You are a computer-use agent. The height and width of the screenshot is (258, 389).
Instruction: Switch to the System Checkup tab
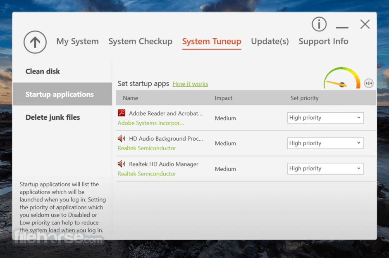tap(141, 41)
